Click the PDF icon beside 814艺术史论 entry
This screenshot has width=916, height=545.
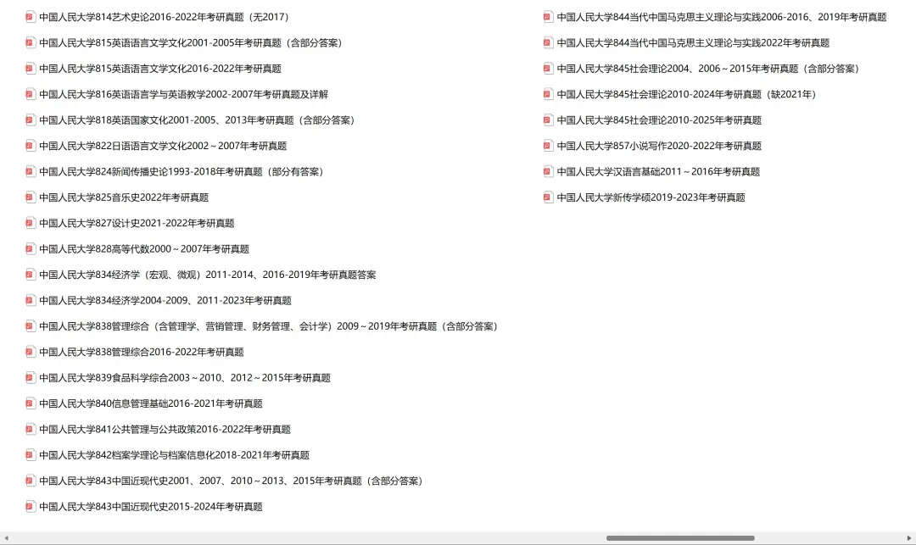coord(30,16)
